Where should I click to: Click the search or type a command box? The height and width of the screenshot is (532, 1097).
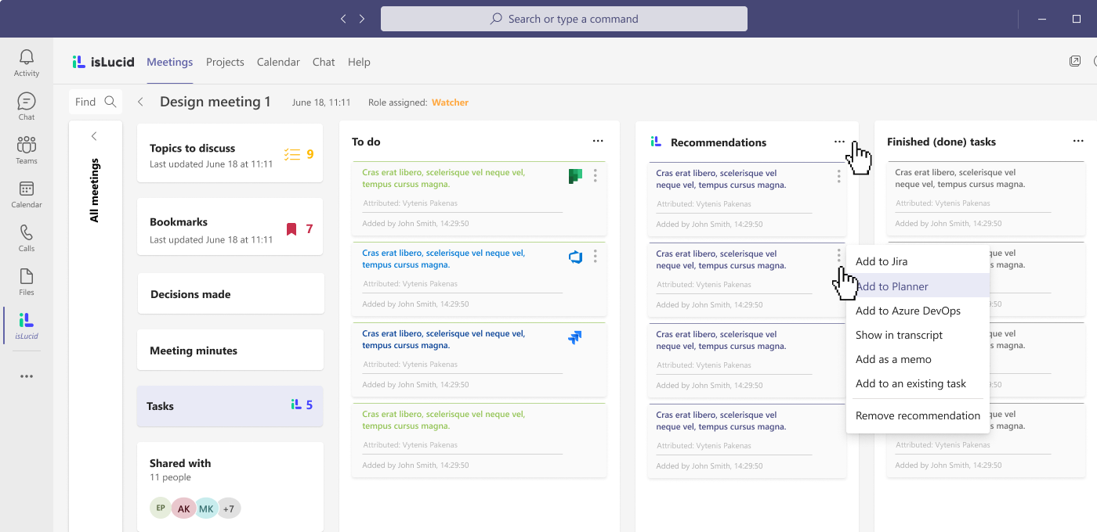564,19
